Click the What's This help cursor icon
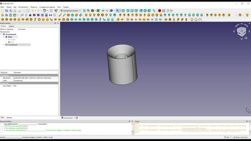The height and width of the screenshot is (141, 251). click(56, 11)
